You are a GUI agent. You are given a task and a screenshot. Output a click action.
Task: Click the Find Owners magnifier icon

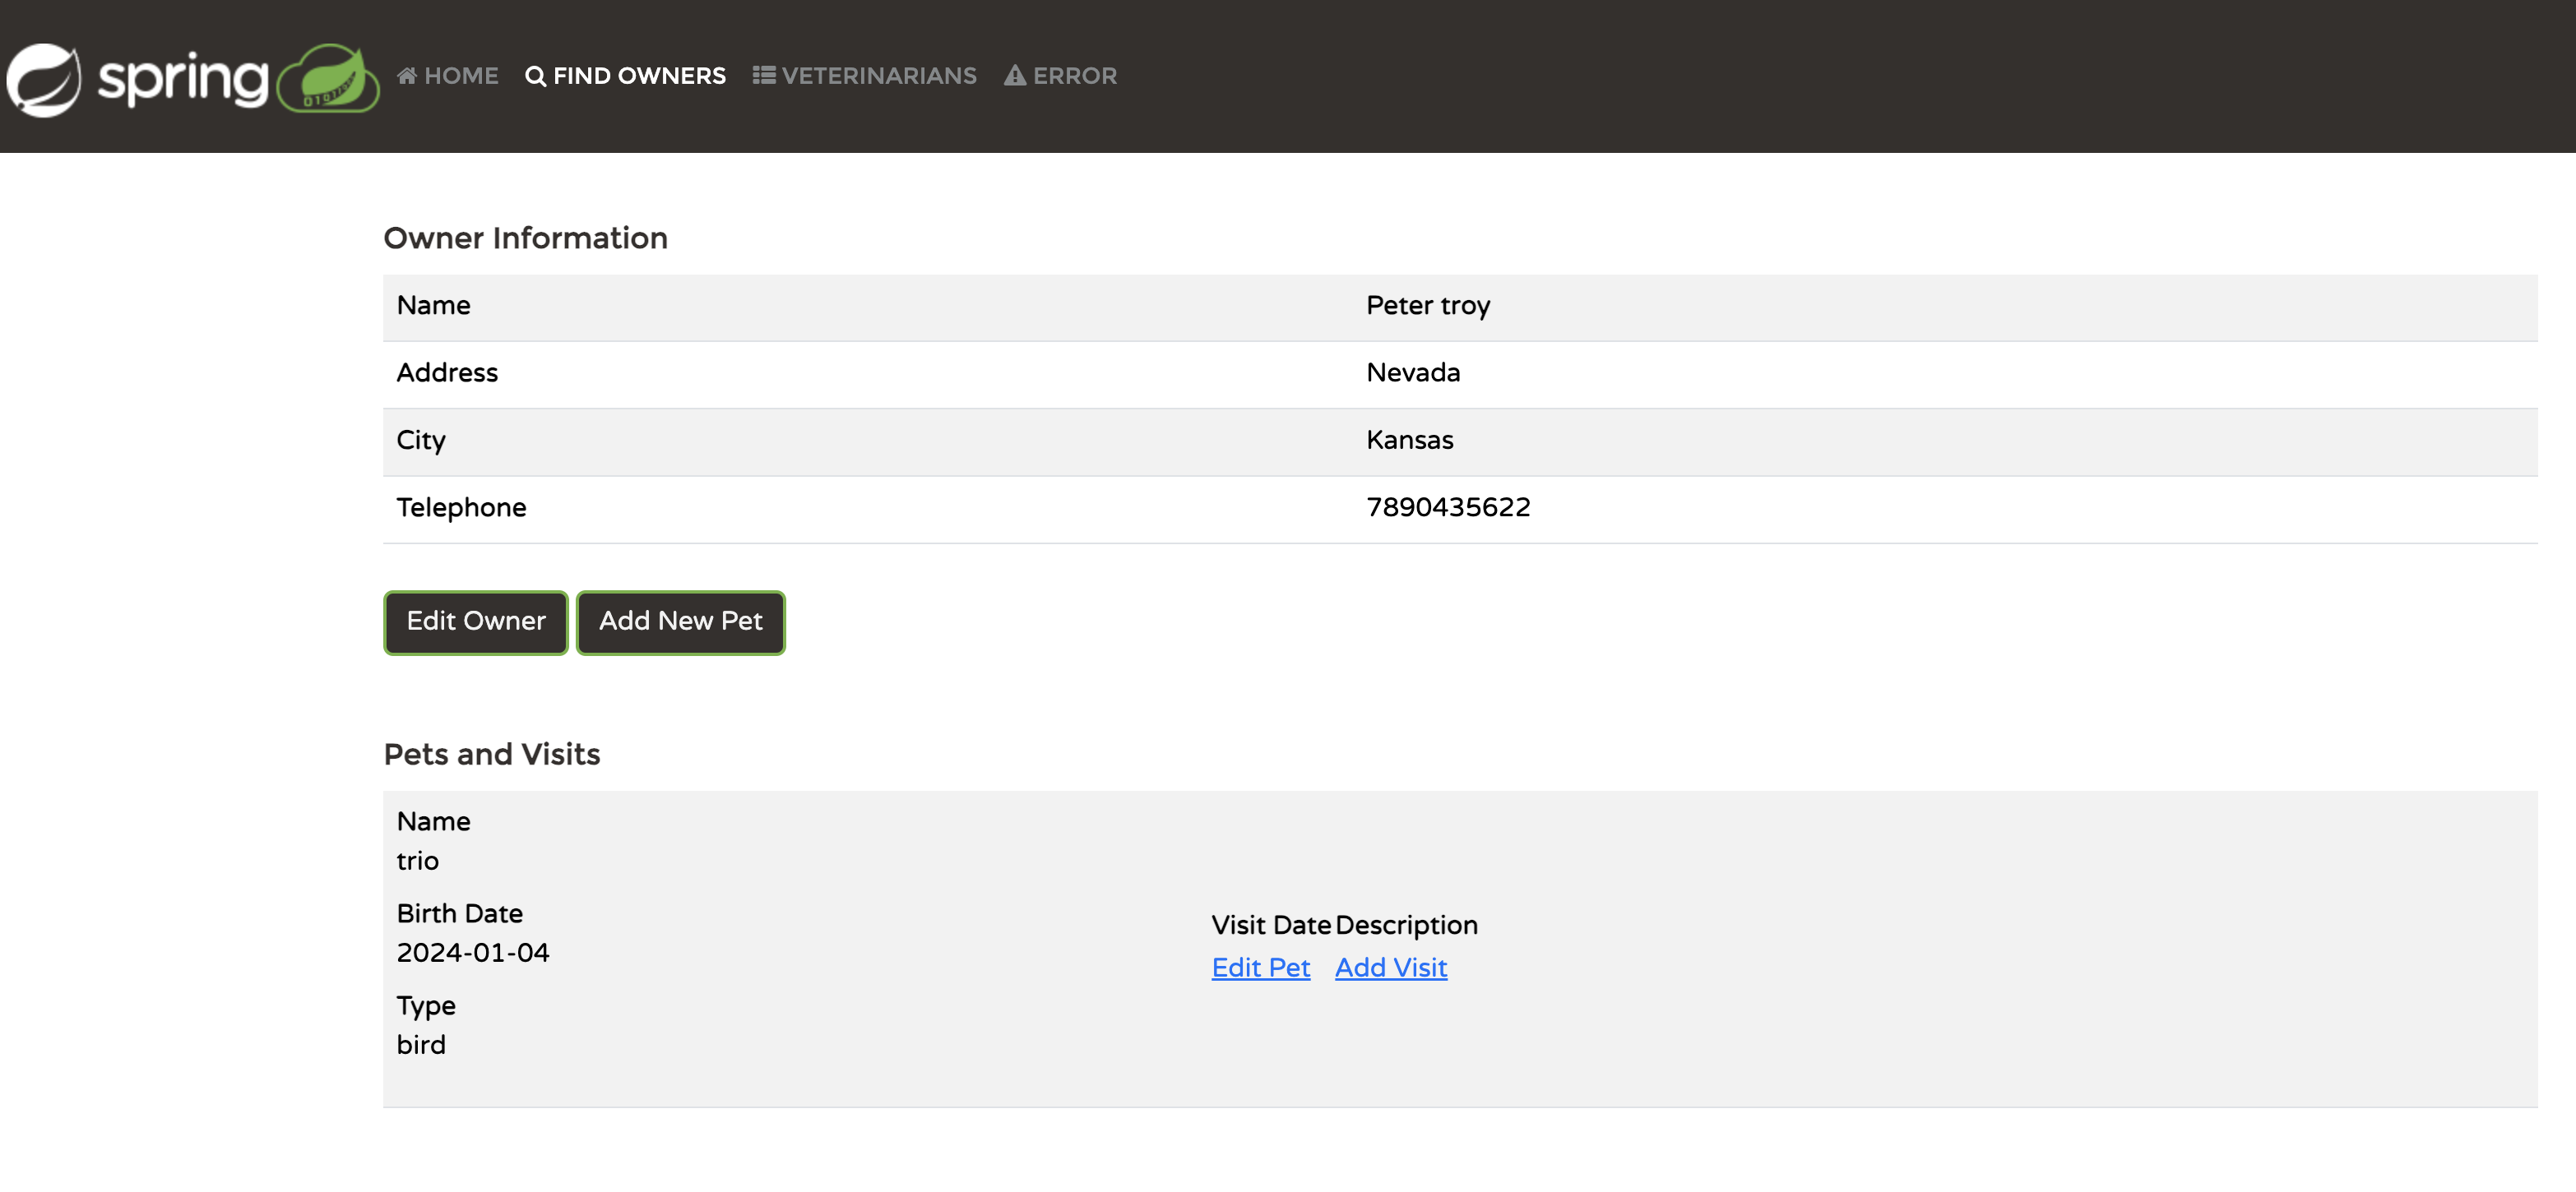click(x=535, y=76)
